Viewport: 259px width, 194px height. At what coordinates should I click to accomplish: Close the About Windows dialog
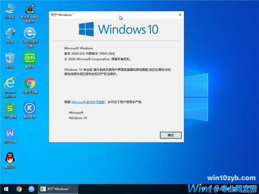(x=180, y=15)
